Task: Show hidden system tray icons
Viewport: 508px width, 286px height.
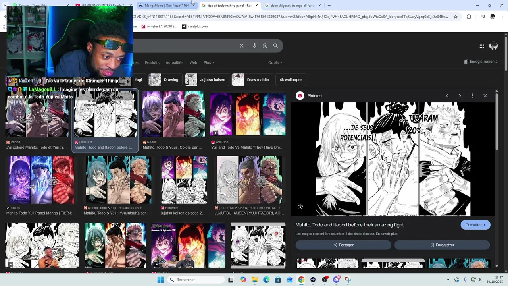Action: coord(448,280)
